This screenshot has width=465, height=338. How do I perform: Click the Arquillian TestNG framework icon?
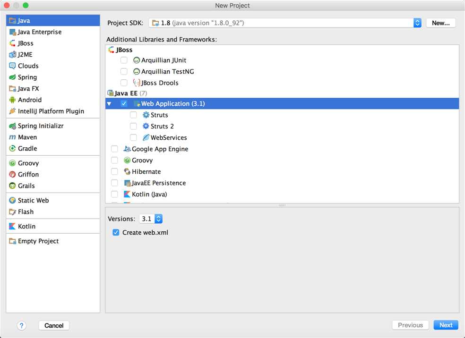coord(137,72)
